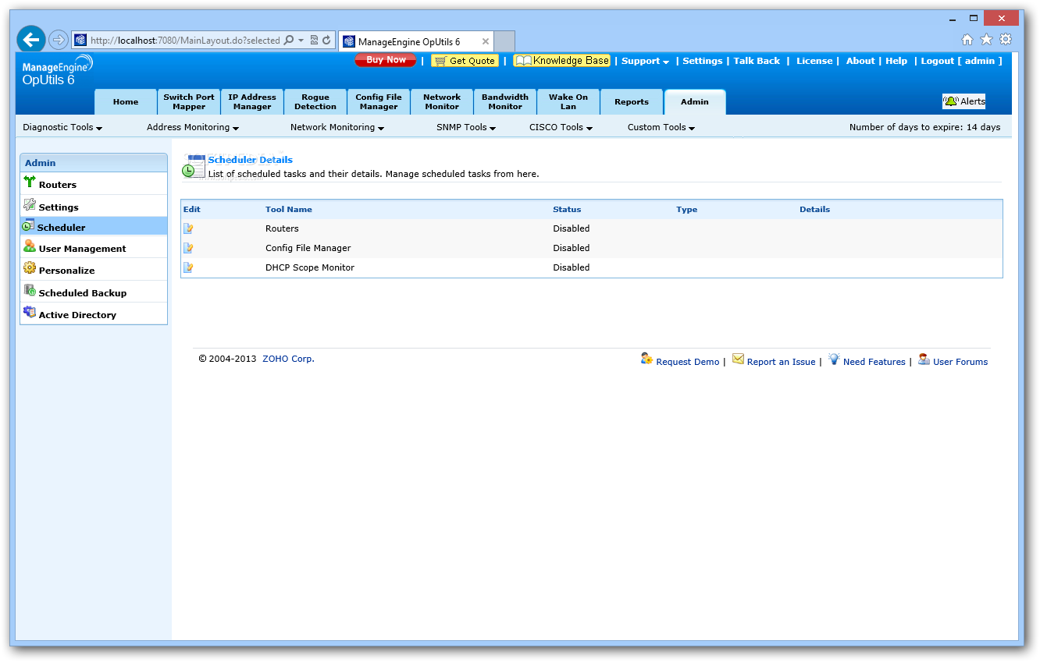This screenshot has height=662, width=1040.
Task: Click the browser Home icon
Action: [967, 40]
